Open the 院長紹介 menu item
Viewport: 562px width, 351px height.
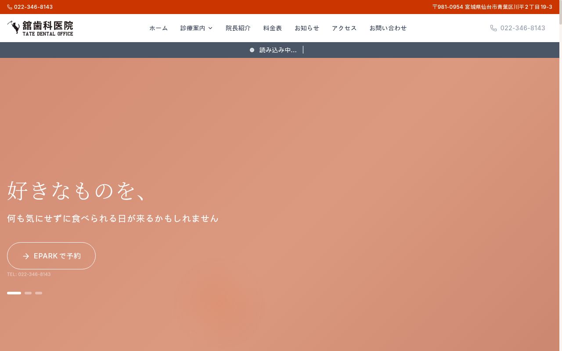(238, 28)
